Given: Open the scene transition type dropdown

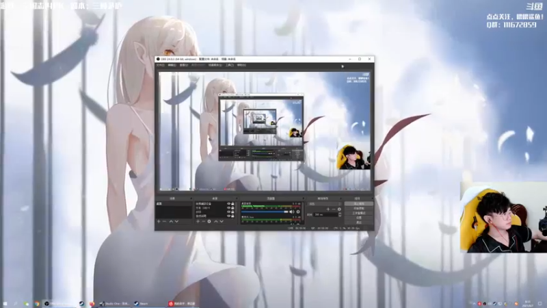Looking at the screenshot, I should (x=324, y=203).
